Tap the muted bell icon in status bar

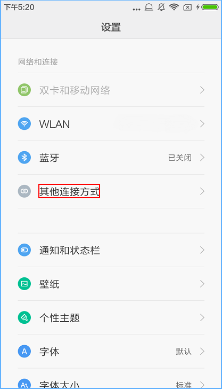coord(161,7)
